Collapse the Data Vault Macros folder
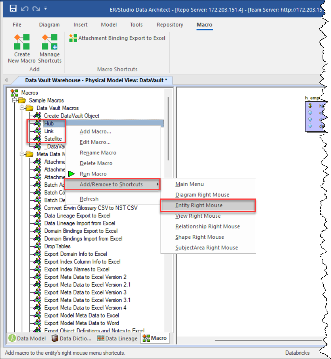 pyautogui.click(x=22, y=108)
